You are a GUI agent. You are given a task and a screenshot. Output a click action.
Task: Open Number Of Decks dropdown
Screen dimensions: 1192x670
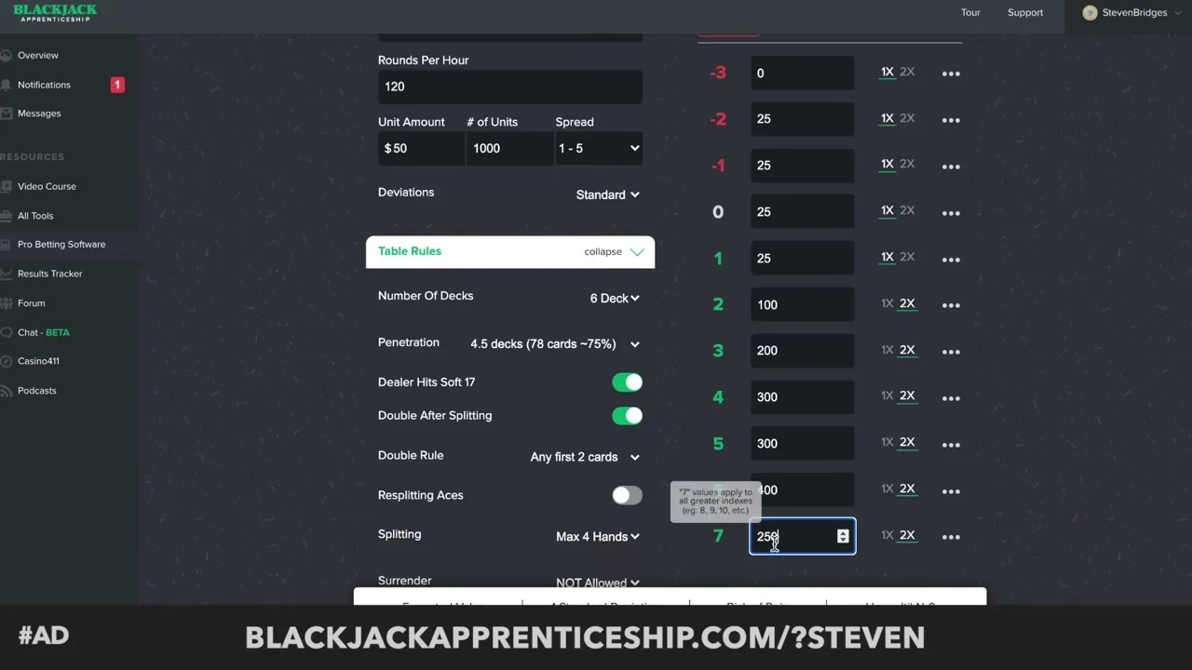pyautogui.click(x=615, y=299)
